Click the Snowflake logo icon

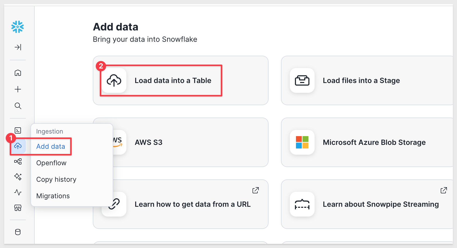(18, 27)
